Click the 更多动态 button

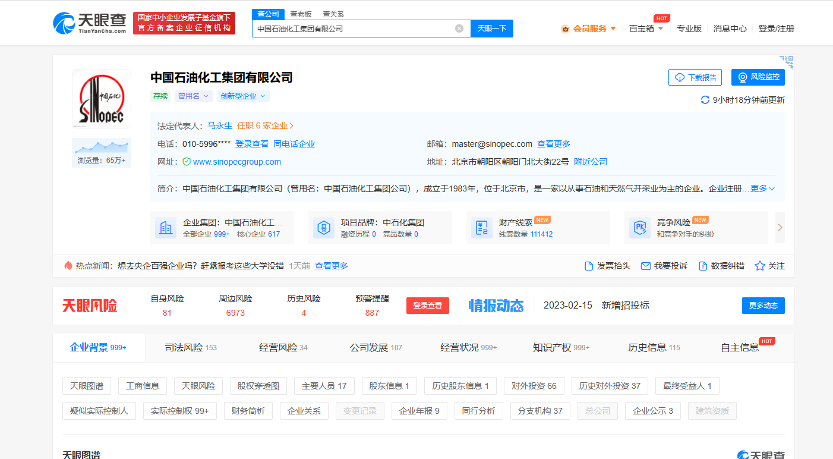pos(763,306)
